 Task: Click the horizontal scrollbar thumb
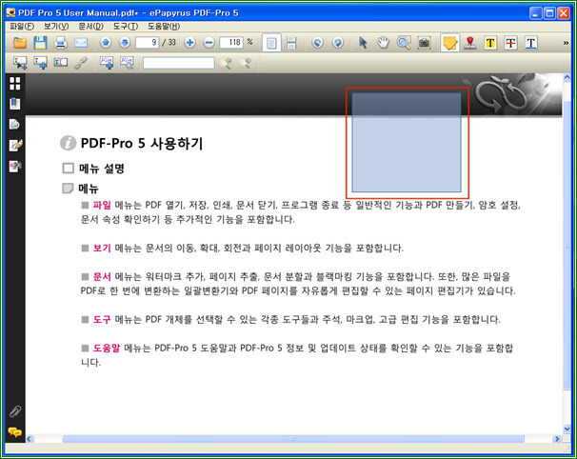point(293,439)
